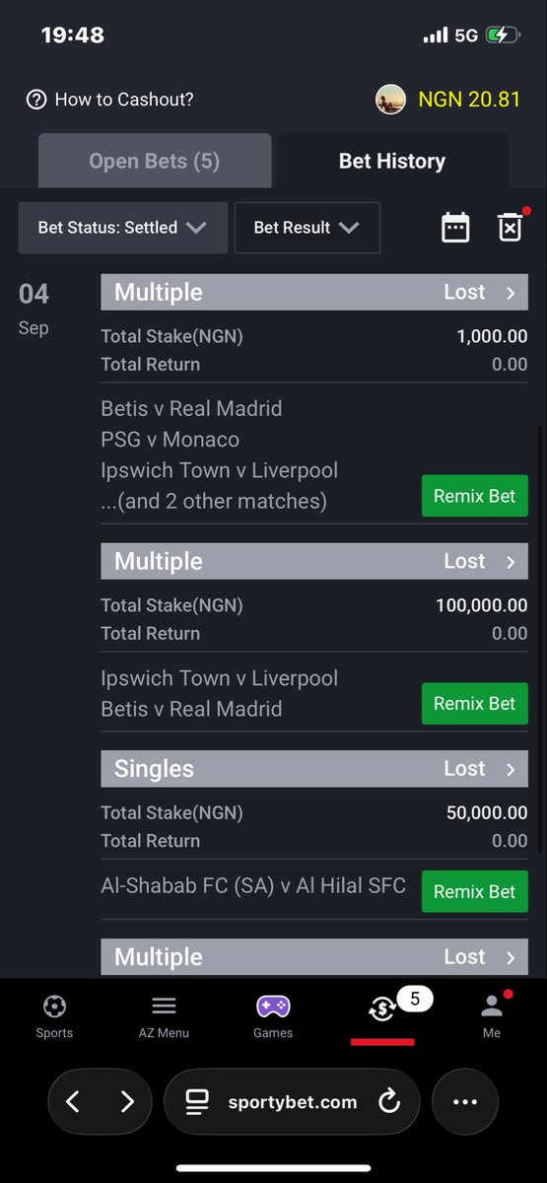
Task: Tap the question mark help icon
Action: 36,100
